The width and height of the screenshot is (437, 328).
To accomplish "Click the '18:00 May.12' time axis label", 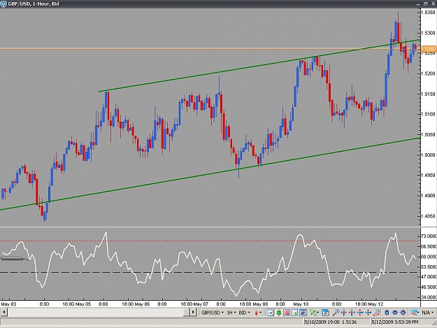I will coord(370,304).
